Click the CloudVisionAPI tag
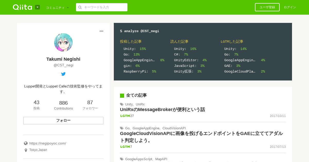This screenshot has height=162, width=309. pos(174,128)
